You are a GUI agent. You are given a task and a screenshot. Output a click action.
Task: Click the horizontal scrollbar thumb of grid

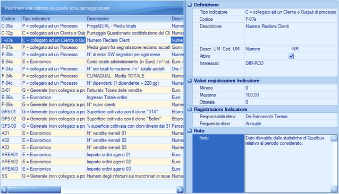tap(35, 190)
